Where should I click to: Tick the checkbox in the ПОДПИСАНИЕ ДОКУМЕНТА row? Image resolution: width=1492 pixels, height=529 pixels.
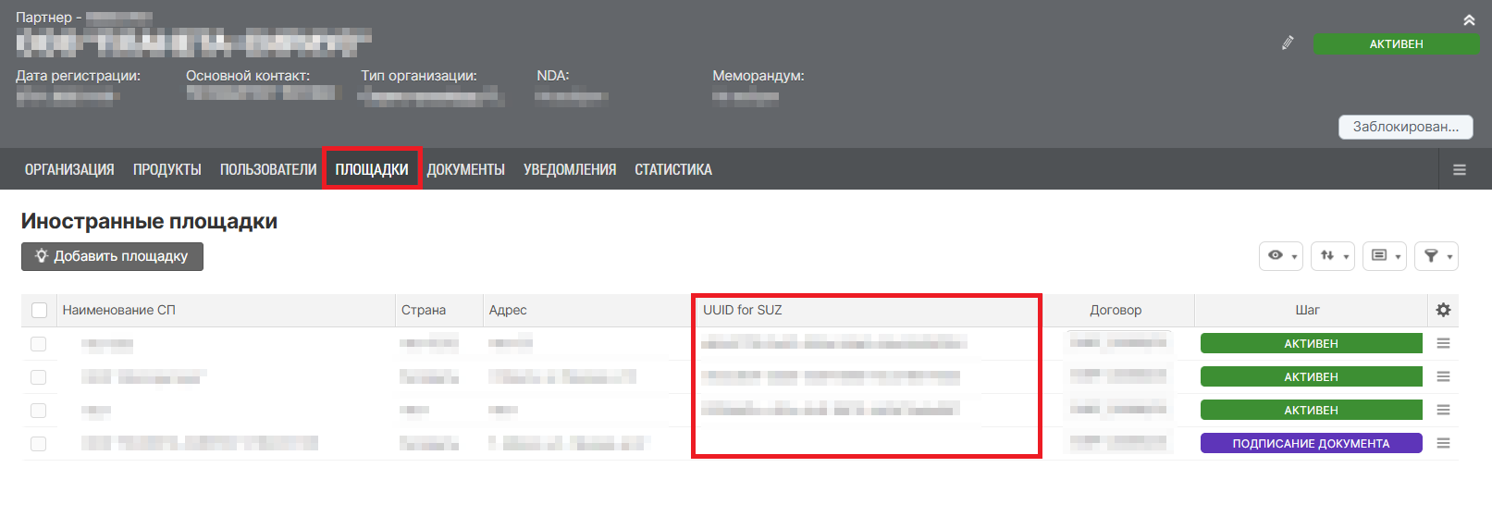[x=38, y=444]
